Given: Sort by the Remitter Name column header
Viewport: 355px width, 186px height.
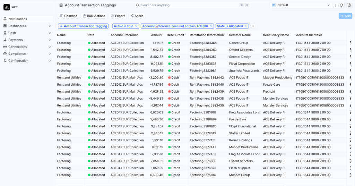Looking at the screenshot, I should tap(240, 35).
